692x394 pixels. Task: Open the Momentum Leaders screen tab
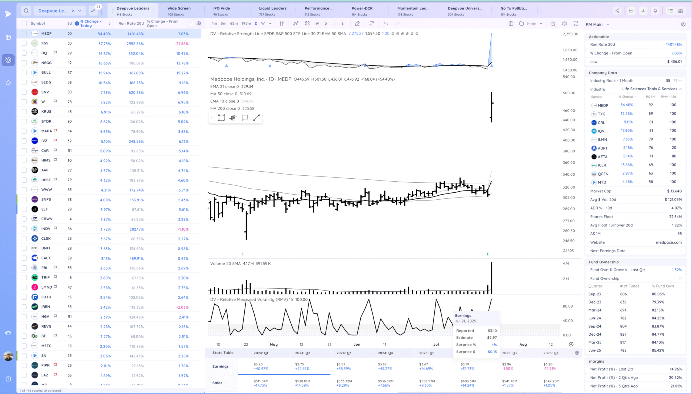[x=413, y=11]
